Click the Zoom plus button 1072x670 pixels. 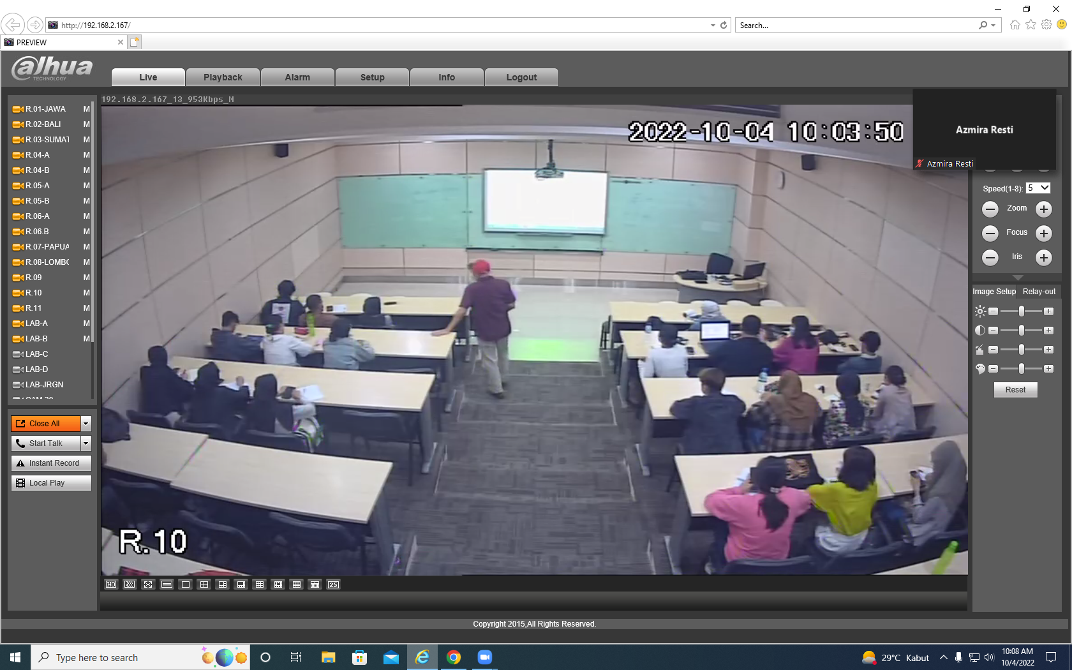pyautogui.click(x=1043, y=209)
